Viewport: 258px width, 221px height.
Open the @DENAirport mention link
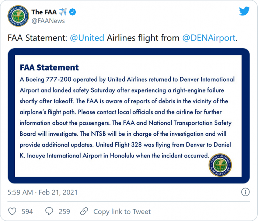point(209,38)
